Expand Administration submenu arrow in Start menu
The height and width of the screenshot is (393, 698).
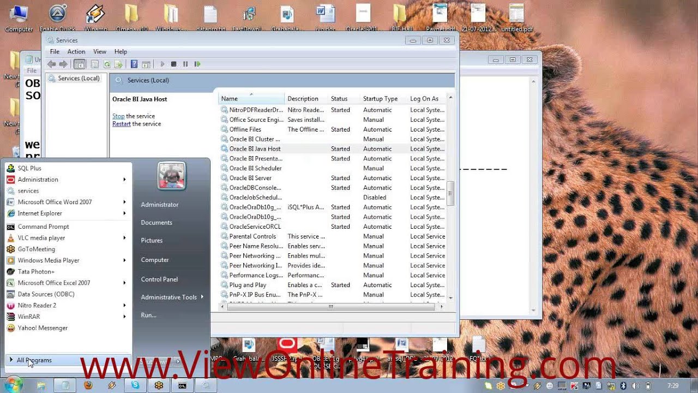[124, 180]
